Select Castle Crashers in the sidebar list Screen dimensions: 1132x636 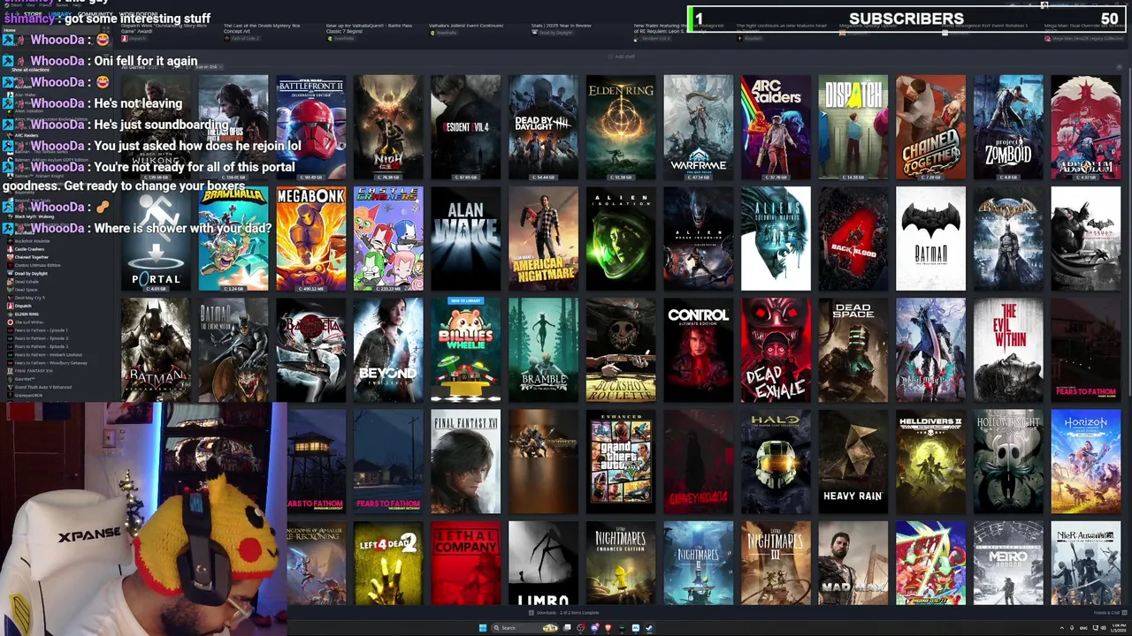click(x=29, y=249)
